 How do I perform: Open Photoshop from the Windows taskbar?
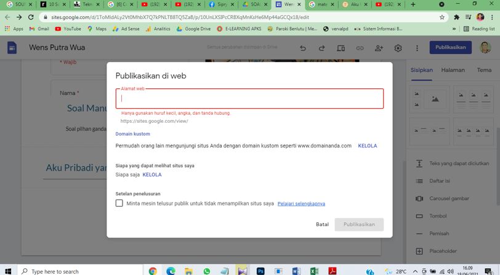coord(260,271)
